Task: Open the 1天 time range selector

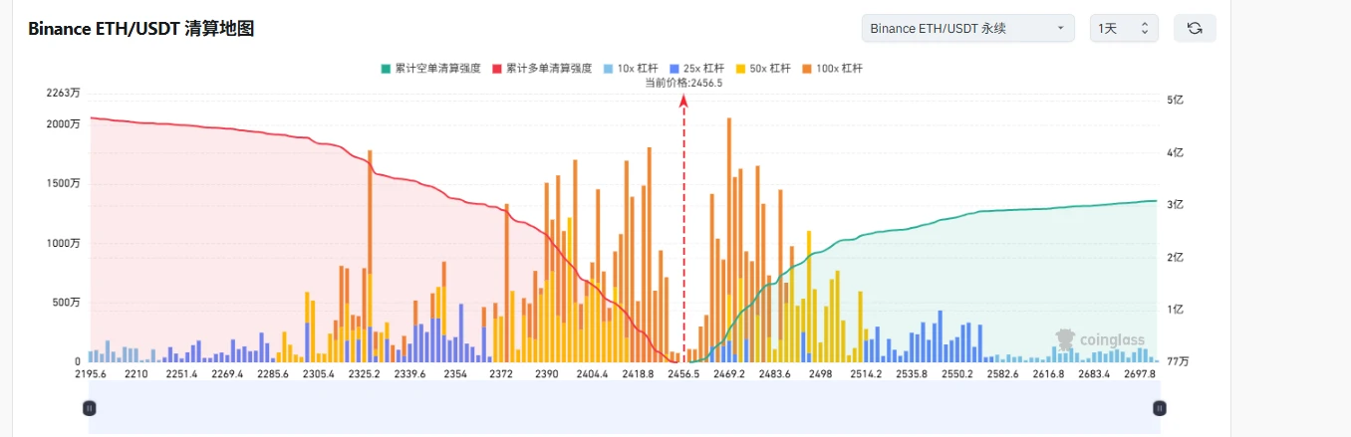Action: tap(1124, 28)
